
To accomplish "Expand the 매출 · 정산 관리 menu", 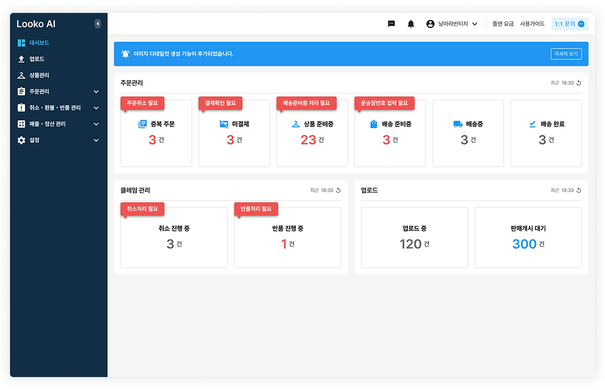I will pos(96,124).
